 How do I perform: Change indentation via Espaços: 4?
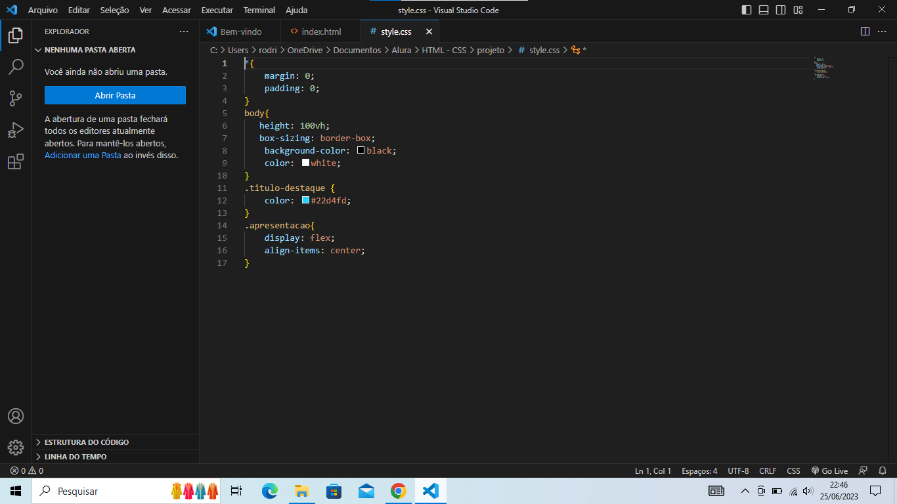(699, 471)
